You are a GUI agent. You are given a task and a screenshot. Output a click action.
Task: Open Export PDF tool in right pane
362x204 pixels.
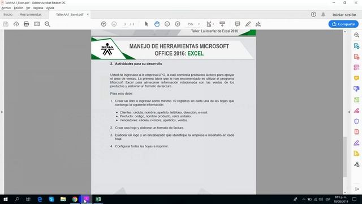point(356,46)
